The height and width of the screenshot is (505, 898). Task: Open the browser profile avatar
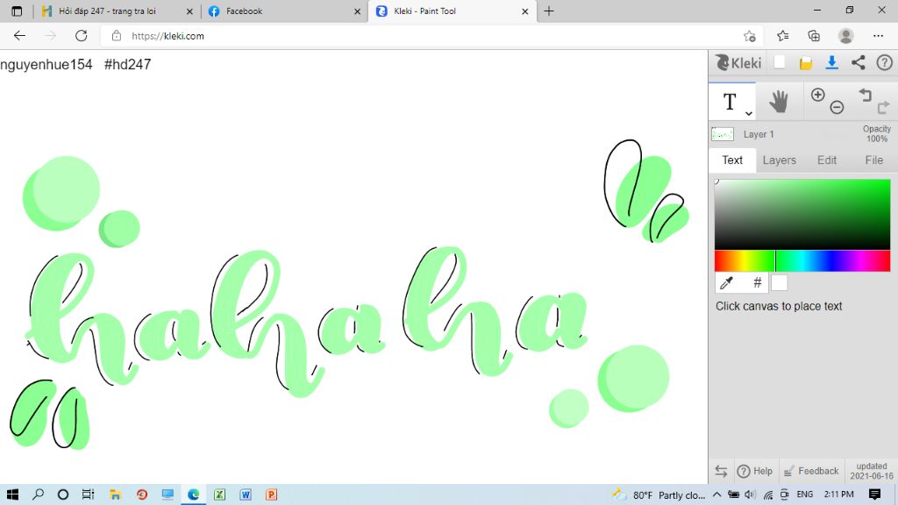(x=845, y=36)
